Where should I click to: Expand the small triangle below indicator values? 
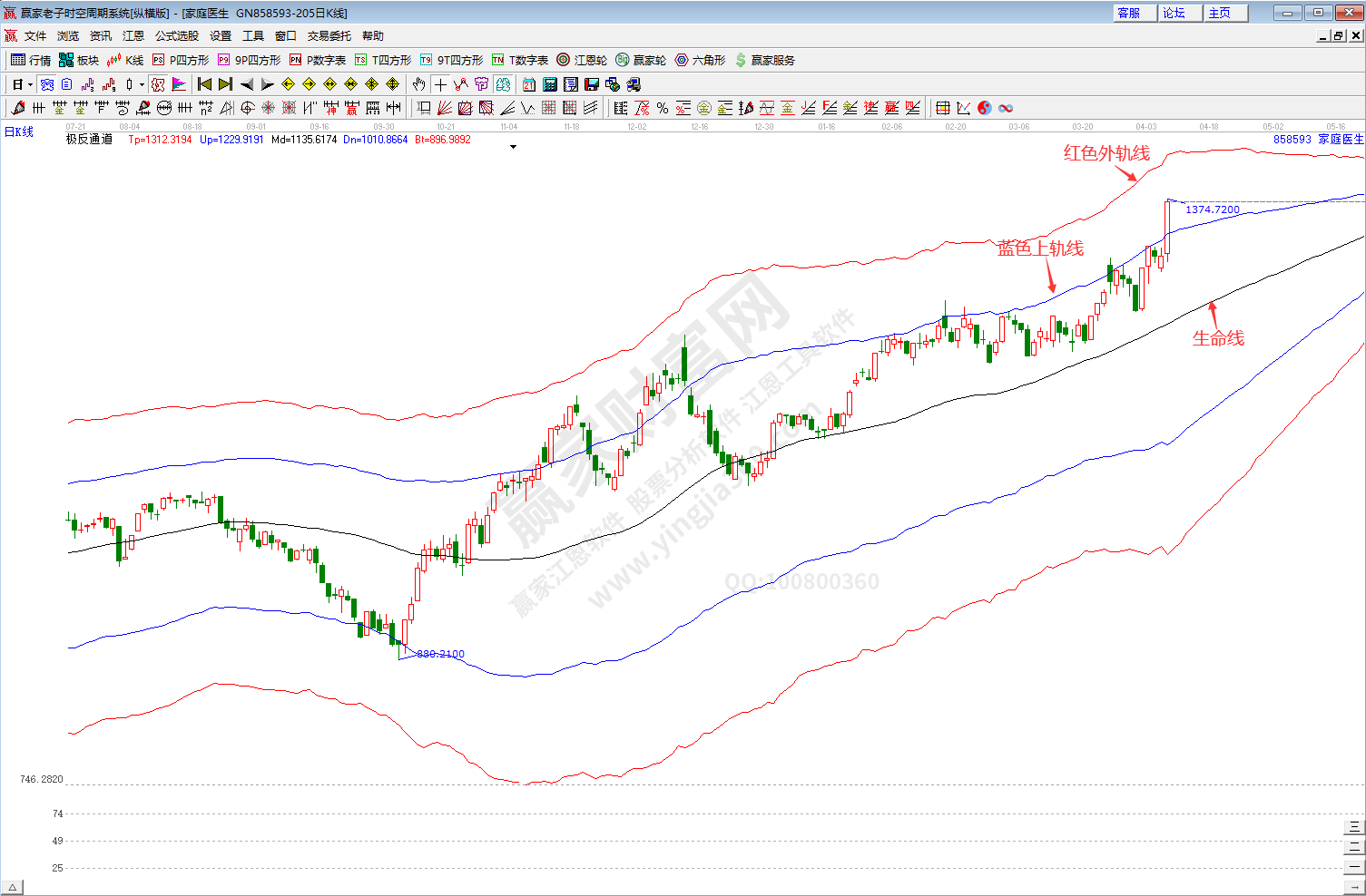tap(513, 147)
